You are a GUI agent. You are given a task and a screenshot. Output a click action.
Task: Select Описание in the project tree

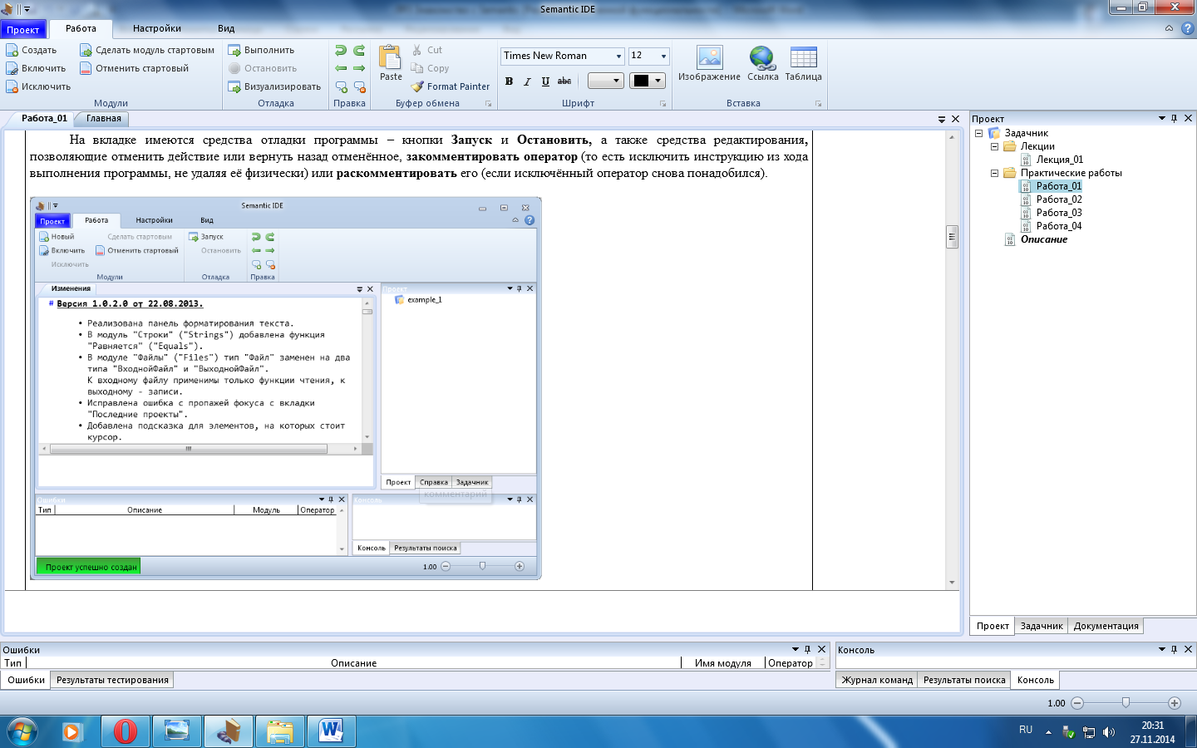click(x=1043, y=239)
